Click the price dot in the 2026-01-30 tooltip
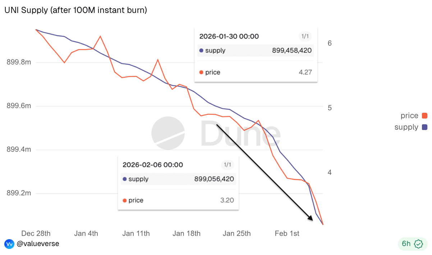432x255 pixels. click(x=201, y=73)
